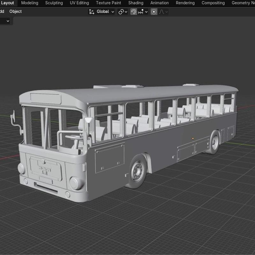Click the increment snap icon next to magnet
This screenshot has width=255, height=255.
point(140,11)
